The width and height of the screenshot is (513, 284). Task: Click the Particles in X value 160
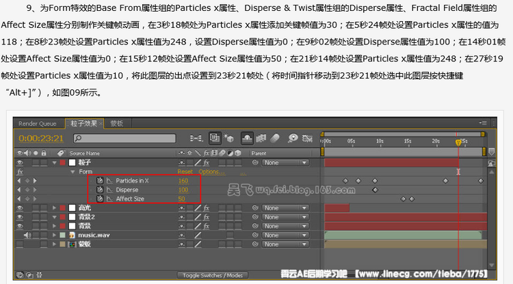click(183, 180)
